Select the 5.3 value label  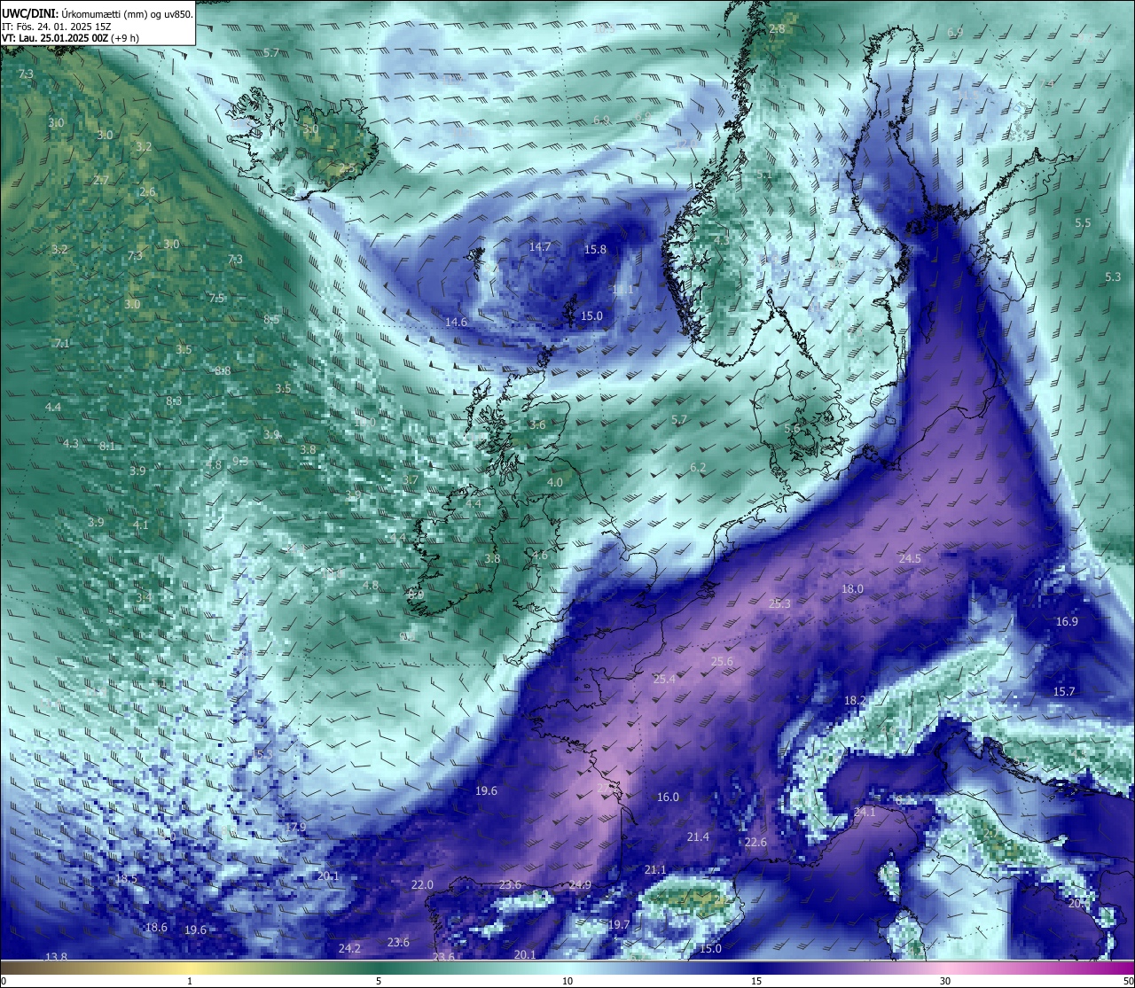point(1113,277)
